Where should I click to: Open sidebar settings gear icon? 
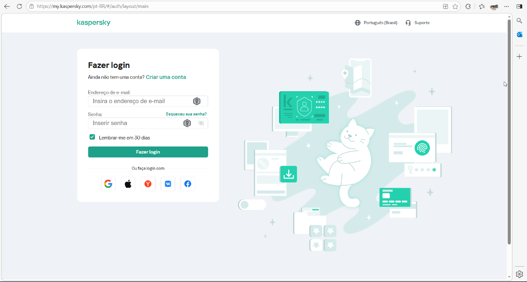pos(519,274)
